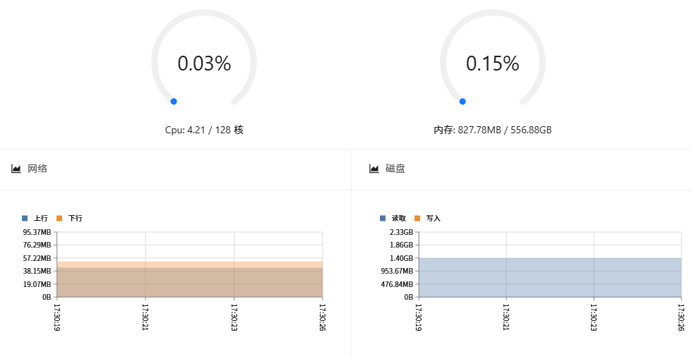The height and width of the screenshot is (359, 692).
Task: Click the 0.15% memory usage value
Action: click(x=493, y=63)
